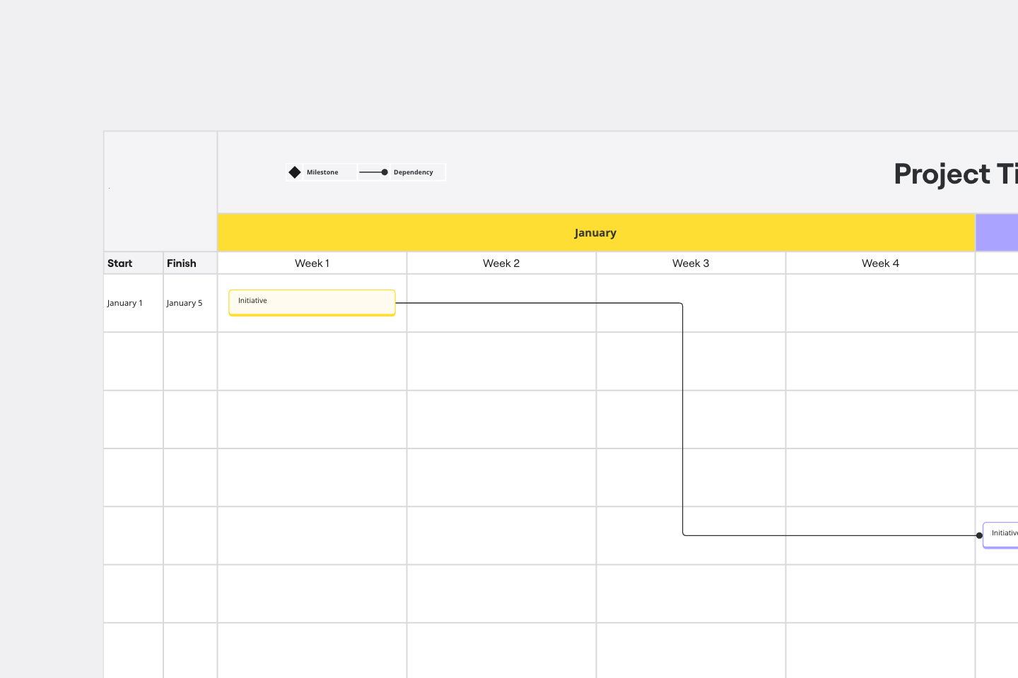Click the Week 2 column header

pos(501,263)
